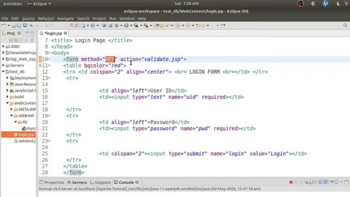Screen dimensions: 350x197
Task: Open the Run menu
Action: 113,19
